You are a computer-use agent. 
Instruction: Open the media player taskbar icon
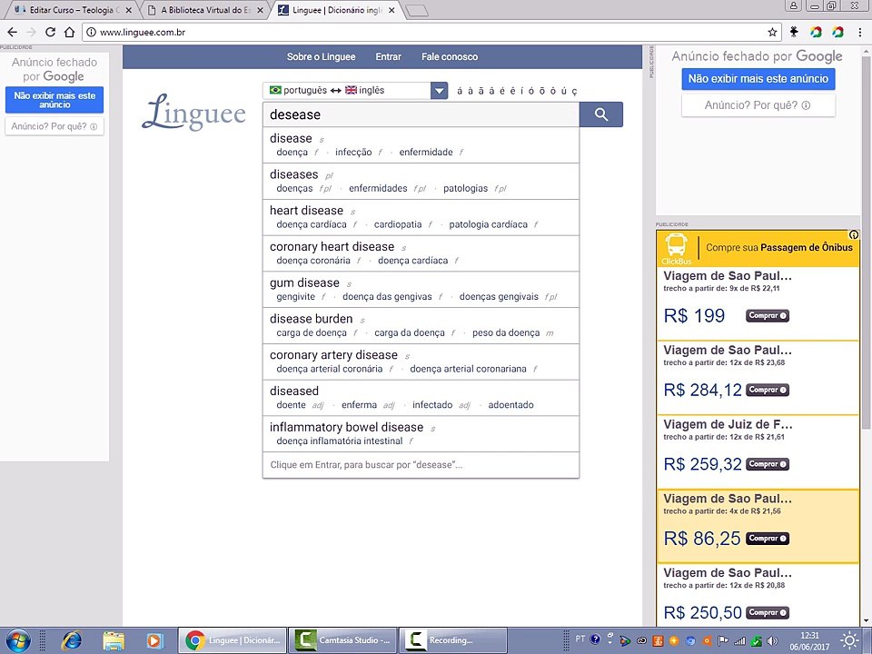(154, 640)
